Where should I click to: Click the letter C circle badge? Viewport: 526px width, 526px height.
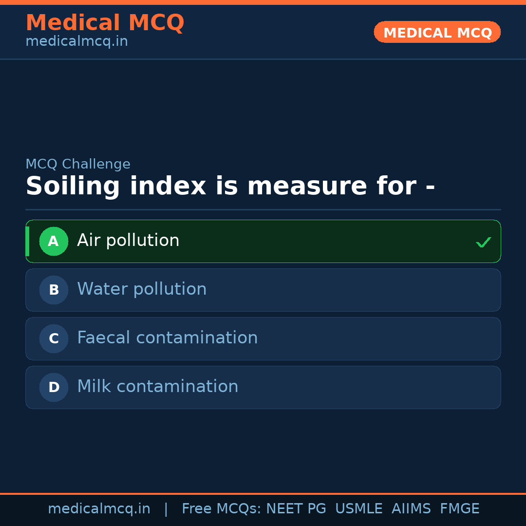point(54,338)
